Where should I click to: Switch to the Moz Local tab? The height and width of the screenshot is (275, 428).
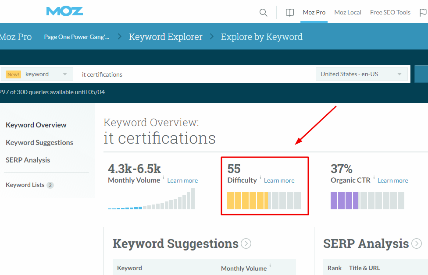pos(347,12)
